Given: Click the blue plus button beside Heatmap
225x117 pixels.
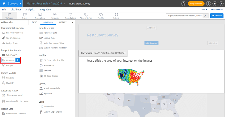Looking at the screenshot, I should 17,60.
